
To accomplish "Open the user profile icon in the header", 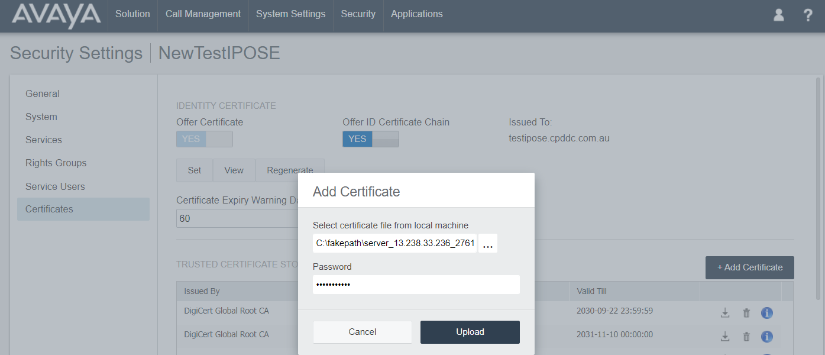I will [x=778, y=15].
